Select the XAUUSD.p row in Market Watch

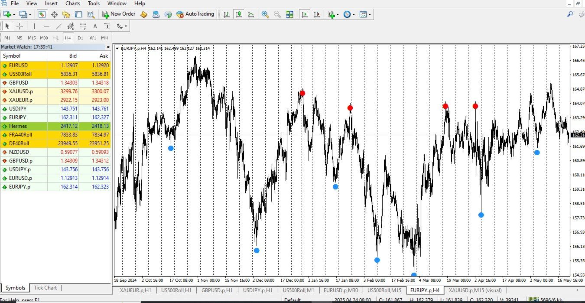click(x=55, y=91)
